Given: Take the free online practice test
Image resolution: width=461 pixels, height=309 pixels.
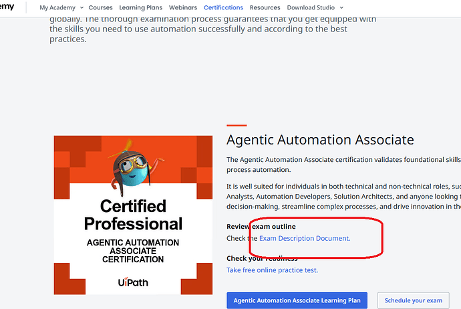Looking at the screenshot, I should 272,270.
